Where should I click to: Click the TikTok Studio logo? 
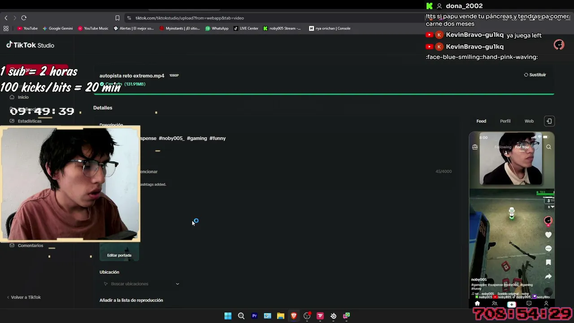(x=30, y=45)
